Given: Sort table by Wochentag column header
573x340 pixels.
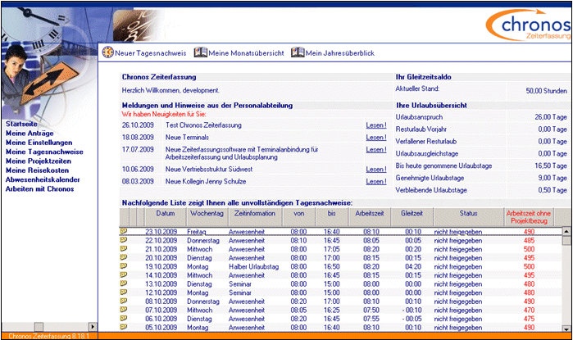Looking at the screenshot, I should 207,217.
